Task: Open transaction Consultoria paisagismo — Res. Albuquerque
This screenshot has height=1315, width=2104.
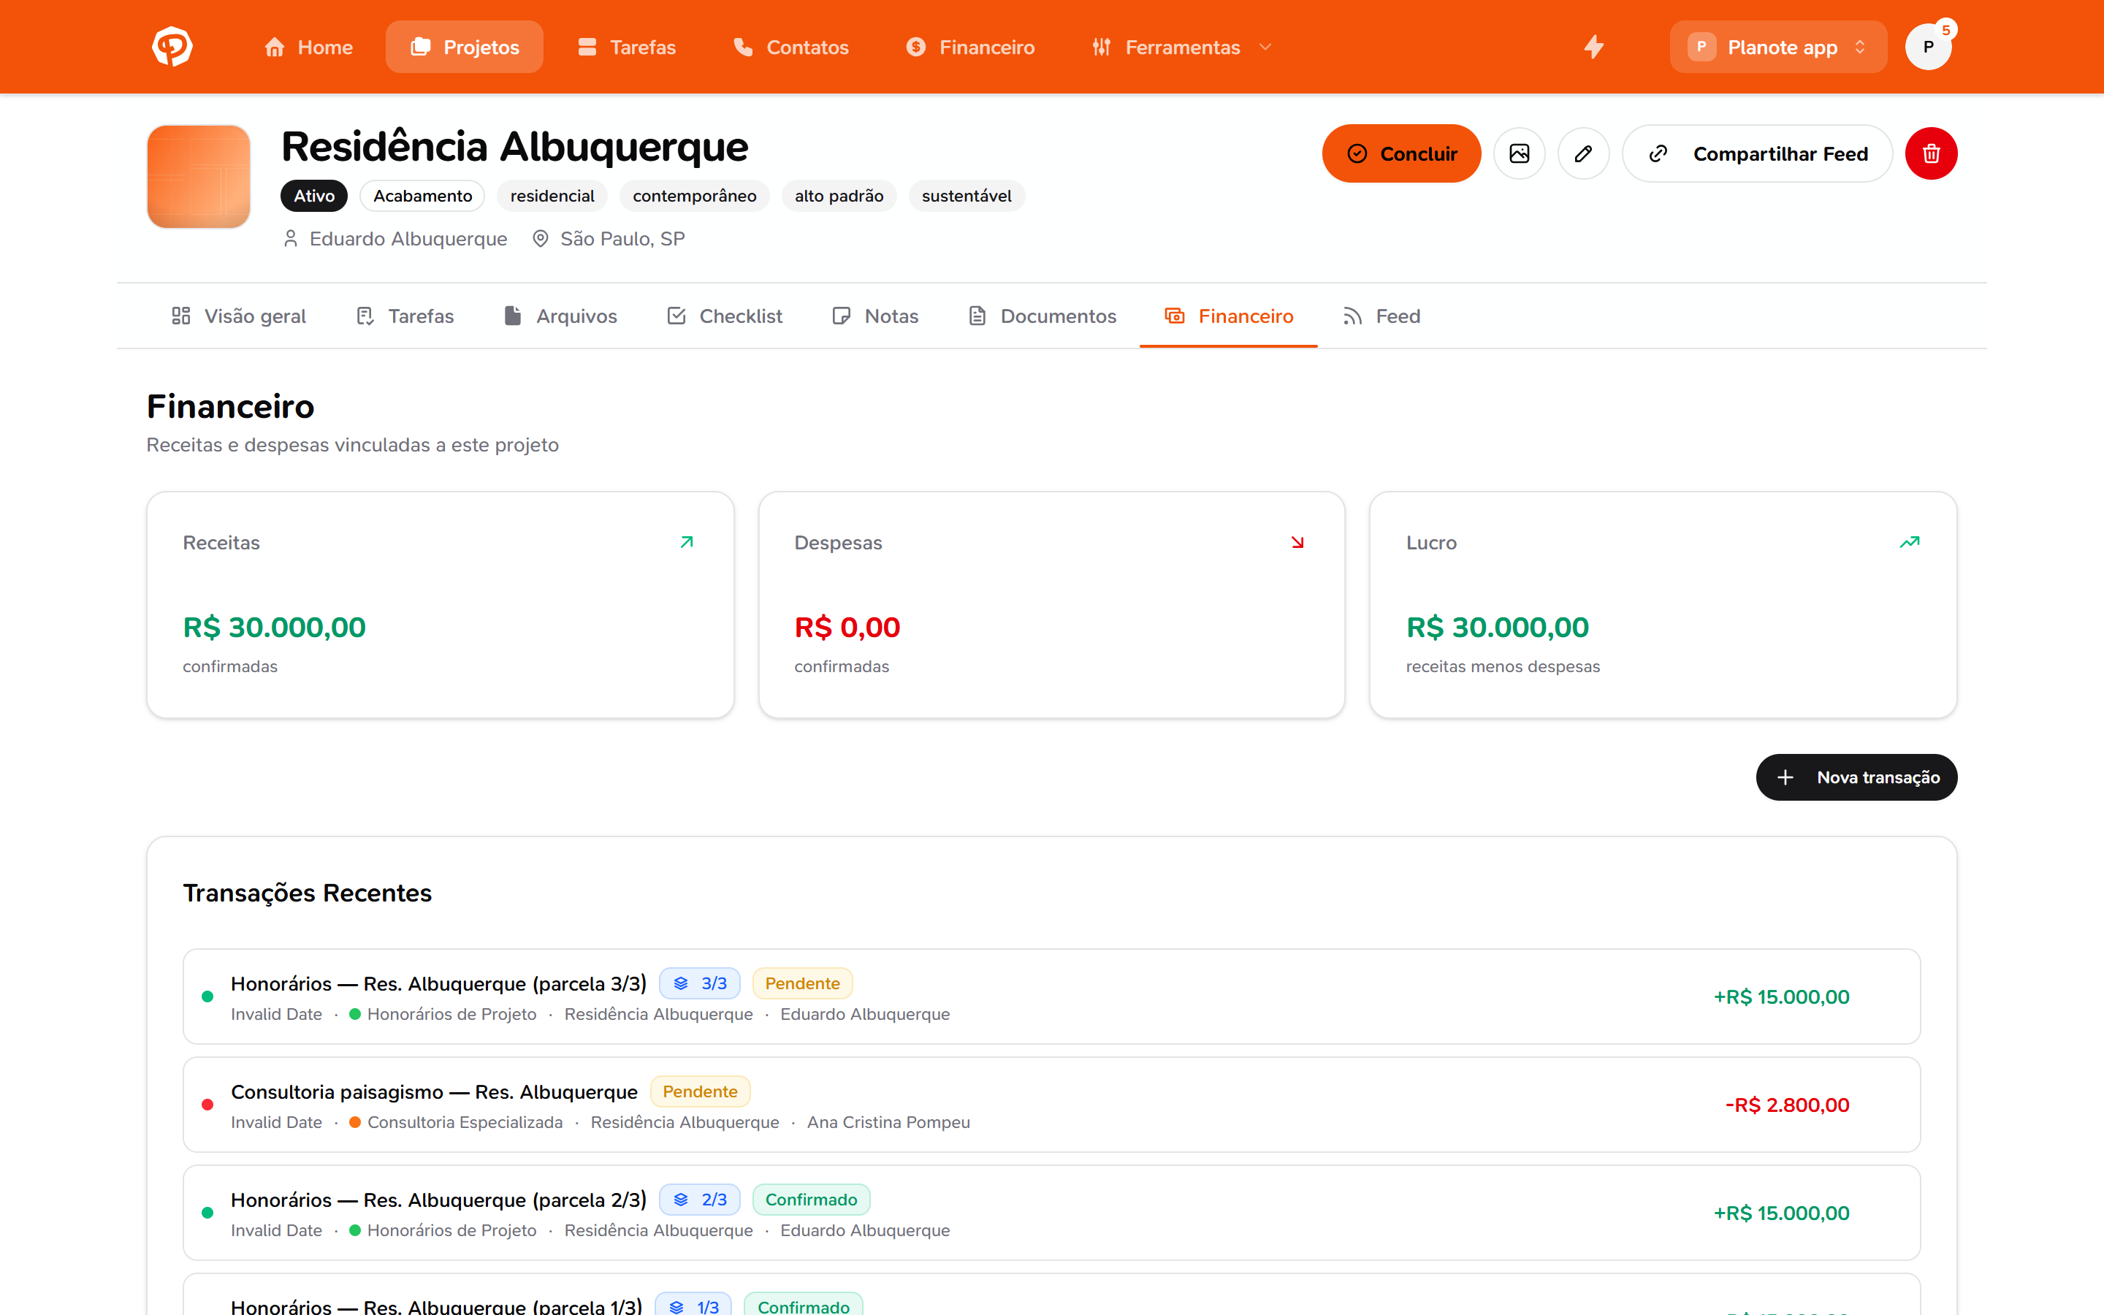Action: pyautogui.click(x=1051, y=1105)
